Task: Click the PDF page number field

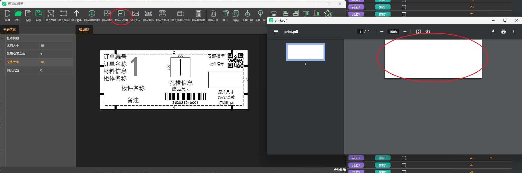Action: coord(360,32)
